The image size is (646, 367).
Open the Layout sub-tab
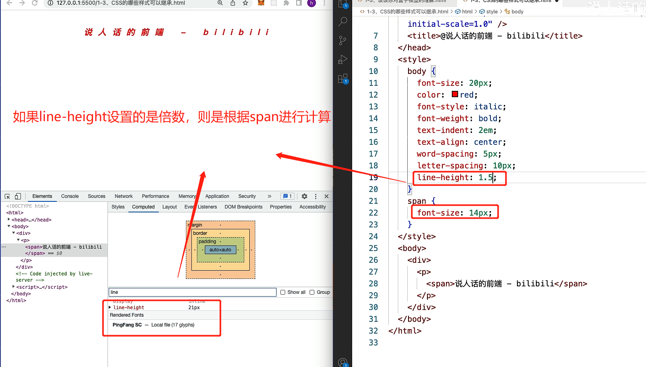pos(169,207)
